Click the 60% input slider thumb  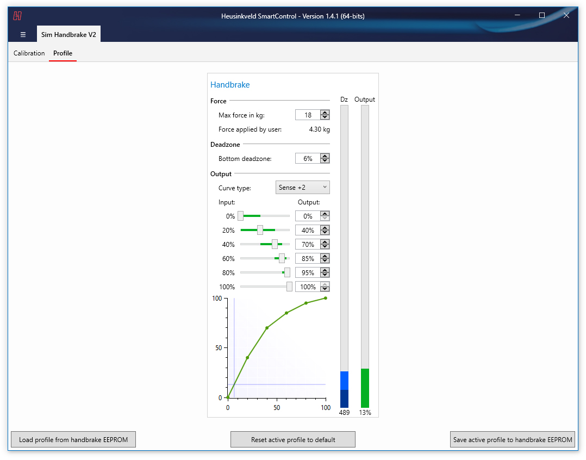click(x=282, y=259)
